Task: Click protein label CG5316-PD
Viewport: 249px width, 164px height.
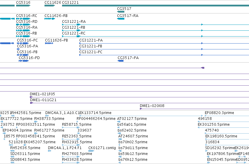Action: coord(29,58)
